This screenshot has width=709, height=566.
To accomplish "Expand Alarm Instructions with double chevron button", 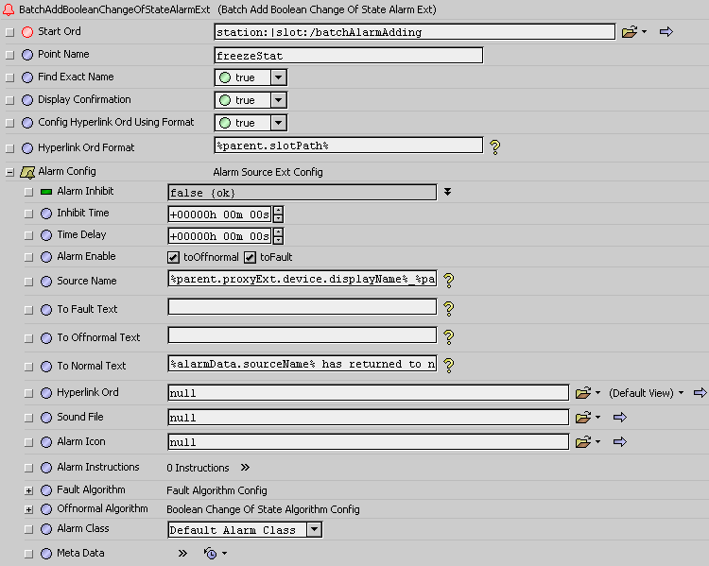I will [x=245, y=468].
